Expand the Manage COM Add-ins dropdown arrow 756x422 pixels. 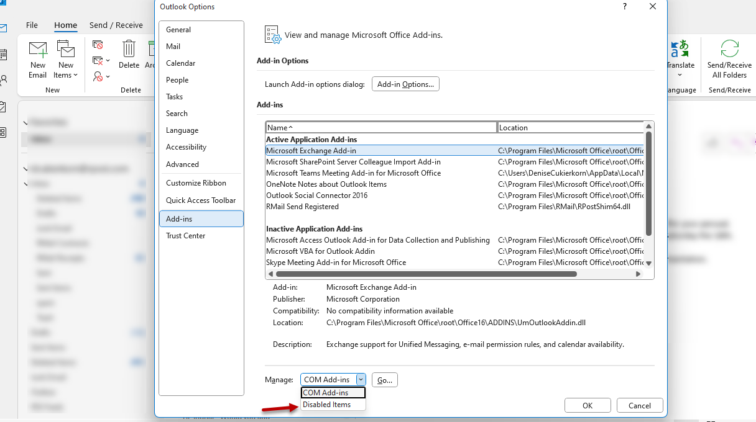(x=361, y=380)
